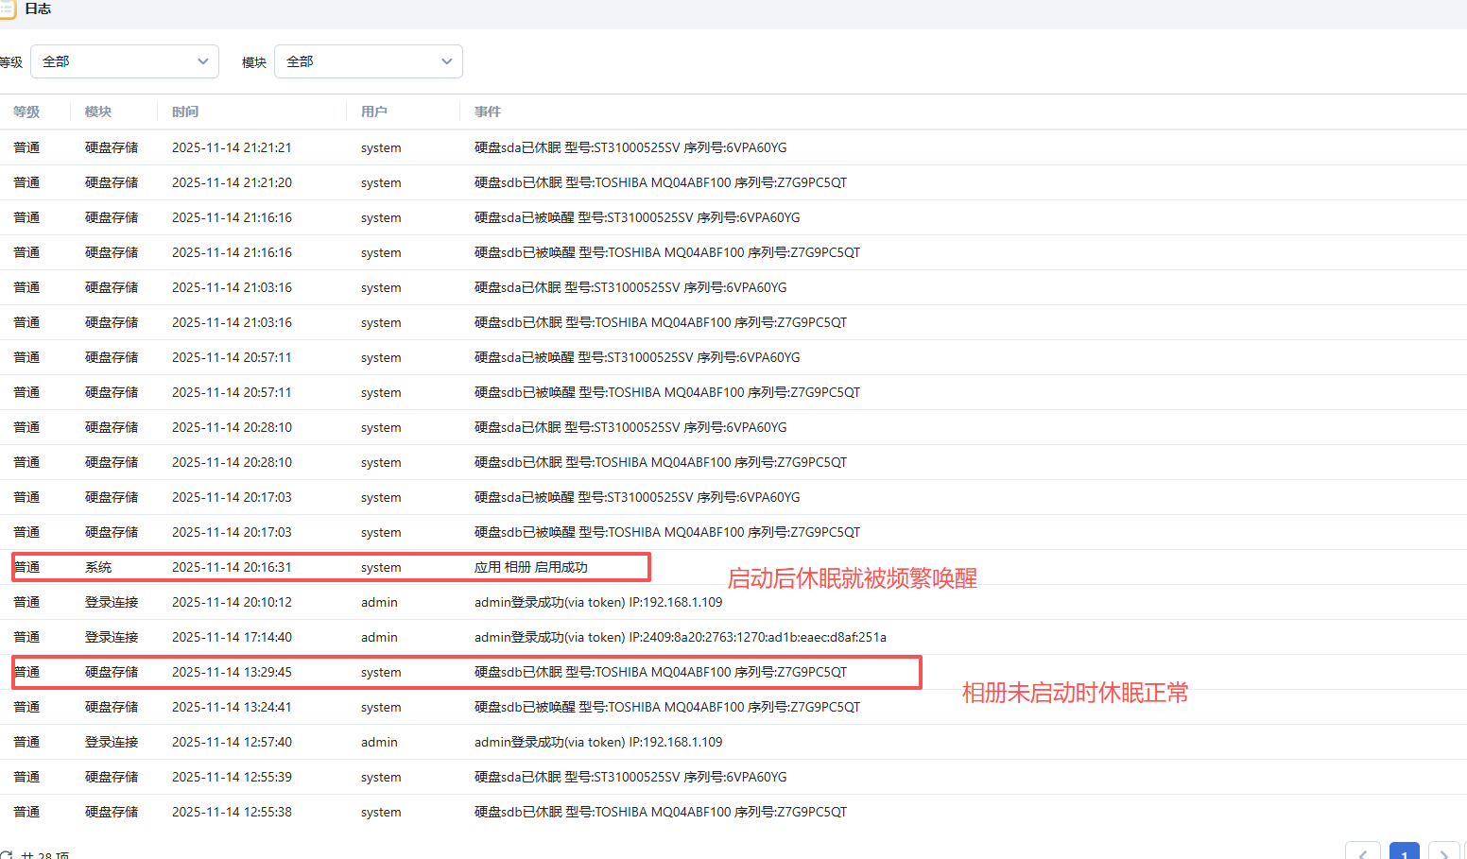Click the sdb 已休眠 event logged at 20:28:10
Viewport: 1467px width, 859px height.
[x=661, y=462]
